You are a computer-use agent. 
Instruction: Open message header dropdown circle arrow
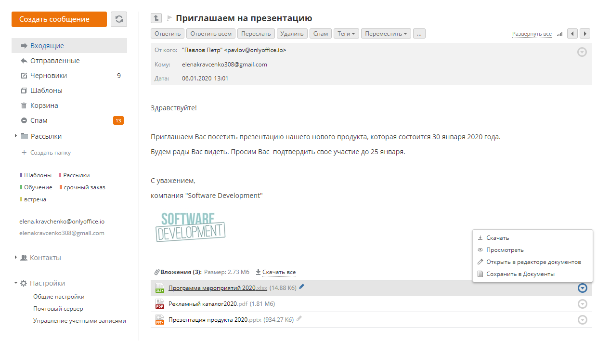[582, 52]
